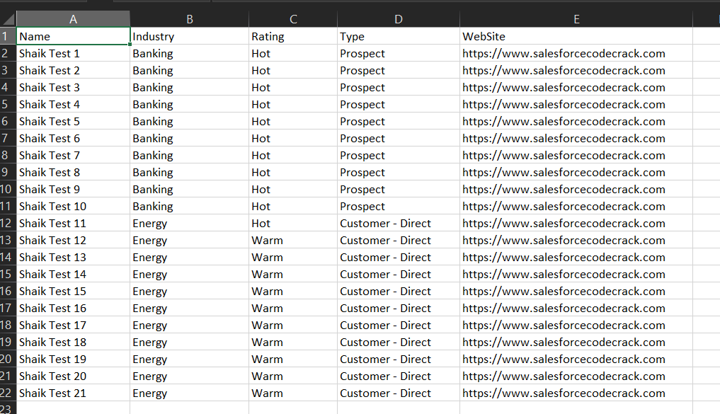Select row 1 header
Viewport: 720px width, 414px height.
tap(8, 36)
